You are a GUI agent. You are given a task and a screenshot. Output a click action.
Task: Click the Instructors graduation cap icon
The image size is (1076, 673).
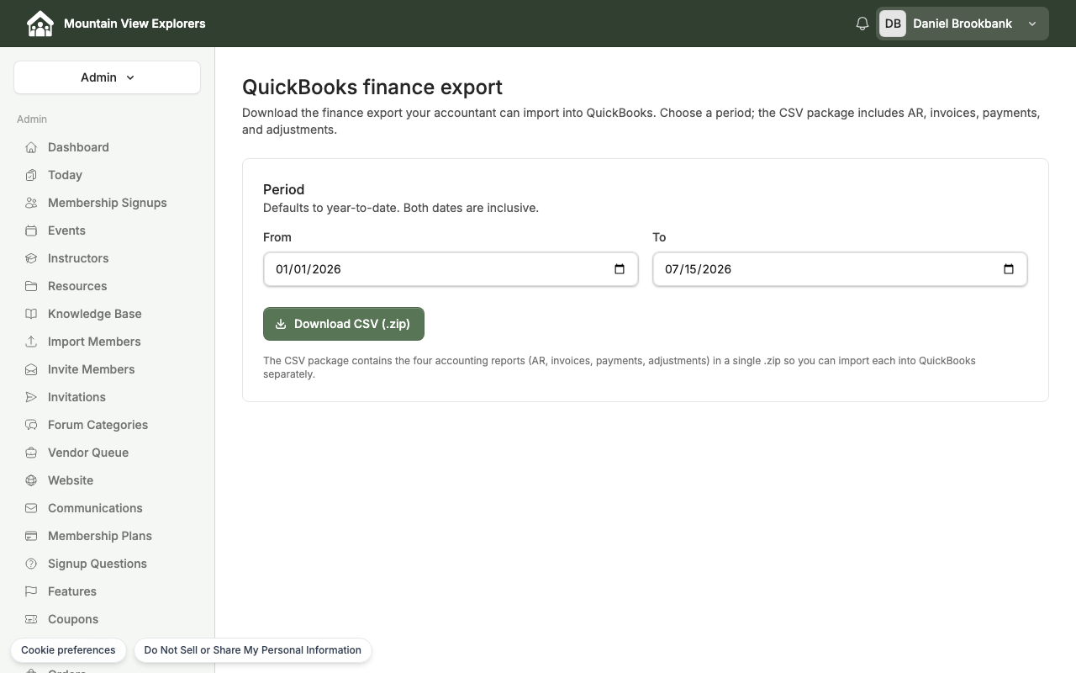click(31, 258)
